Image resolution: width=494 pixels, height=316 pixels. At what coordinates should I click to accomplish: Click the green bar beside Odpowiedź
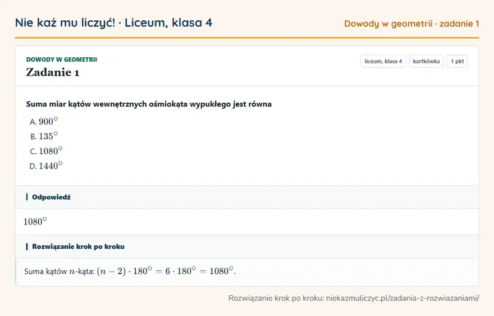pyautogui.click(x=27, y=197)
